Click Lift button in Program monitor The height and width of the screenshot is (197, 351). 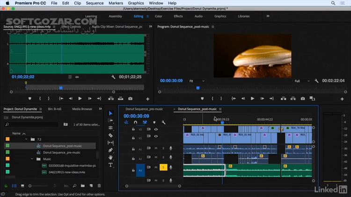pos(284,98)
